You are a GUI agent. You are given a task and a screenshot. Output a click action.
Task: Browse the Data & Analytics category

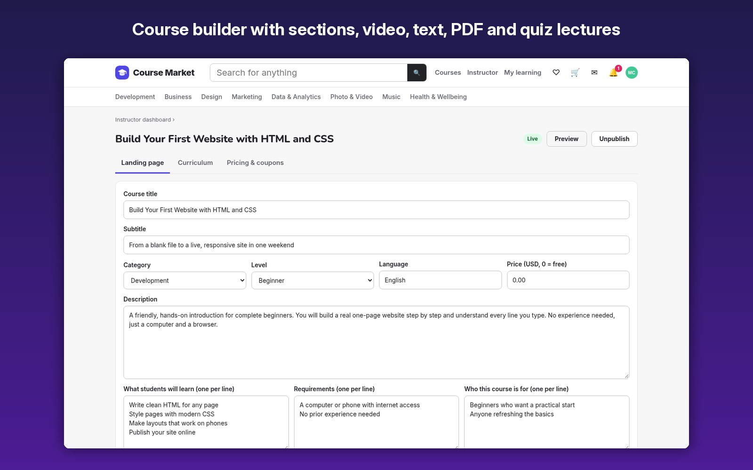pos(296,97)
